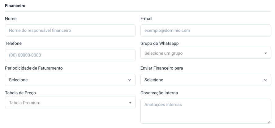Click chevron icon in Enviar Financeiro para select
The width and height of the screenshot is (275, 128).
click(x=265, y=80)
